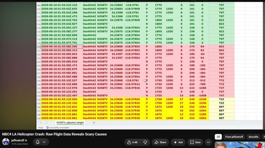This screenshot has width=265, height=148.
Task: Click the video title text
Action: 54,134
